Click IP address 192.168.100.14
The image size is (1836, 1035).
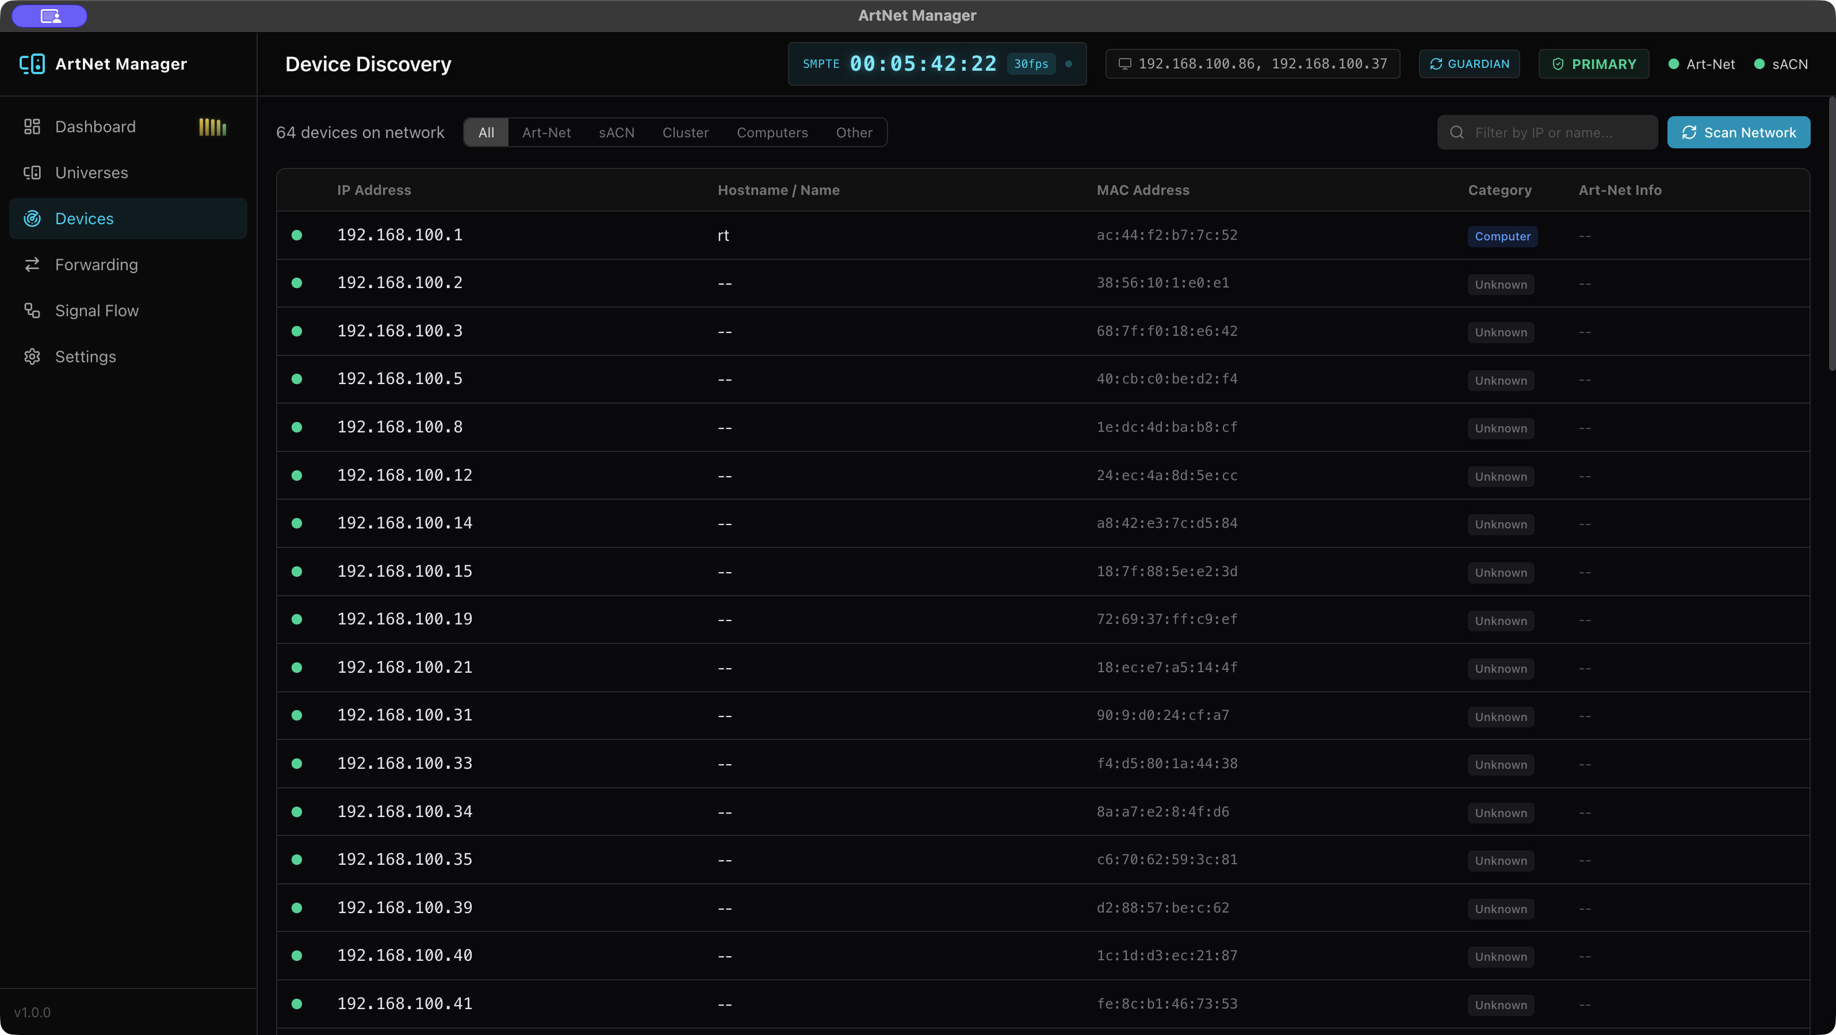pyautogui.click(x=404, y=523)
